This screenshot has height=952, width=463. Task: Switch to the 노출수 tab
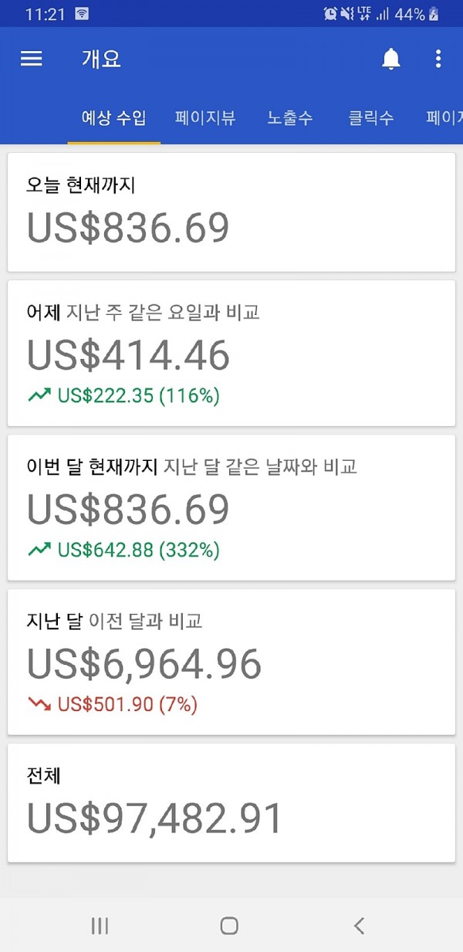click(290, 118)
